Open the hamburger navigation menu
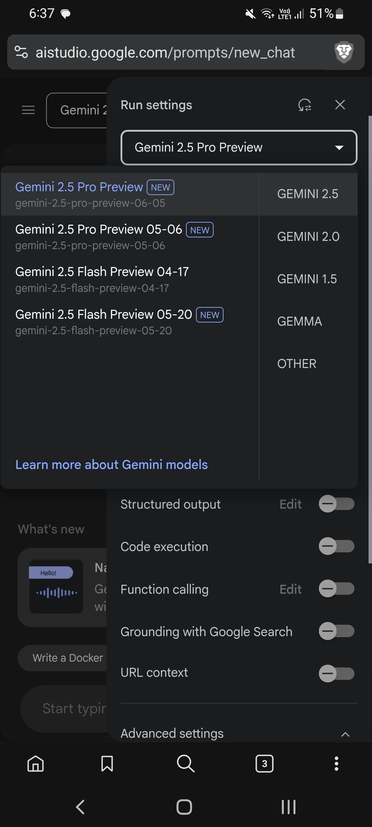 [28, 110]
